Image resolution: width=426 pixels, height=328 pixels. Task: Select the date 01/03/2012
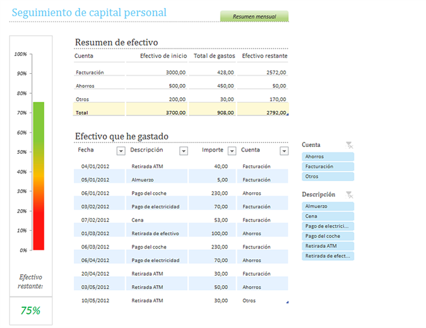tap(95, 233)
